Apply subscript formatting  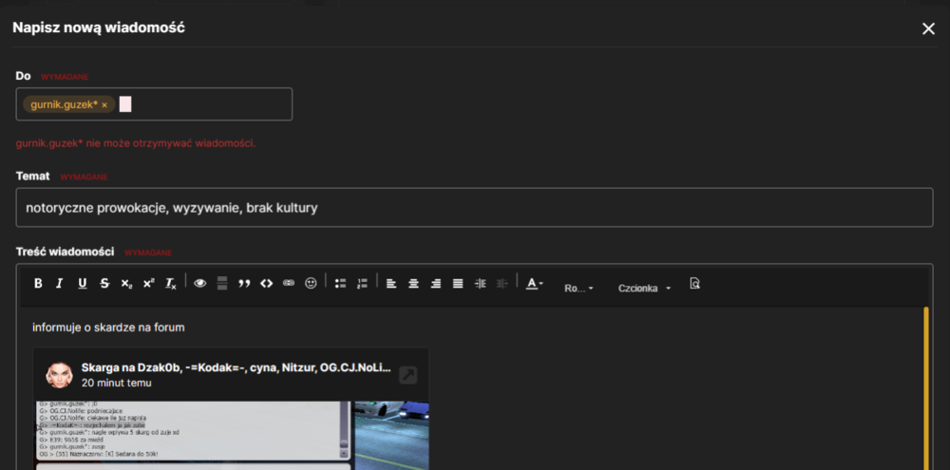(x=126, y=284)
